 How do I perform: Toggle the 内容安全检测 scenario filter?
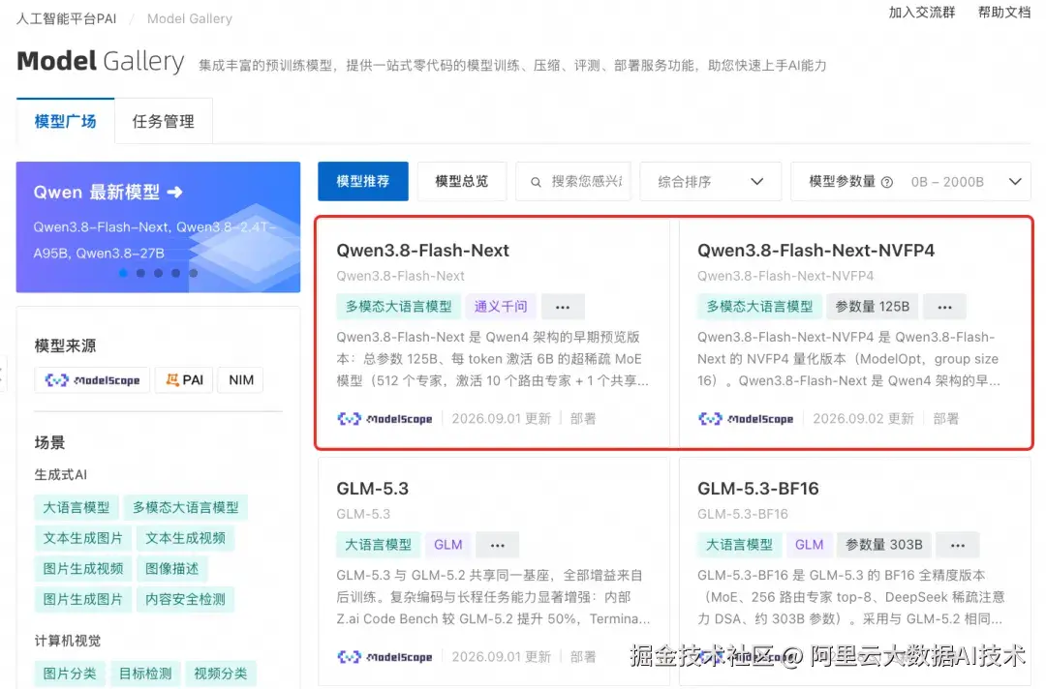[x=185, y=599]
